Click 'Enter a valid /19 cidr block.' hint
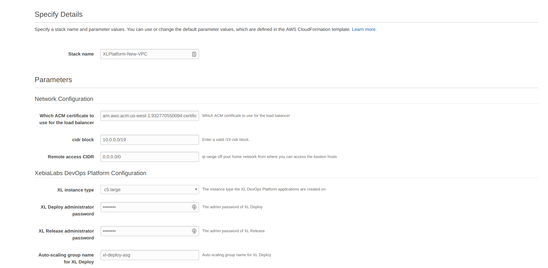The image size is (548, 268). click(x=226, y=140)
